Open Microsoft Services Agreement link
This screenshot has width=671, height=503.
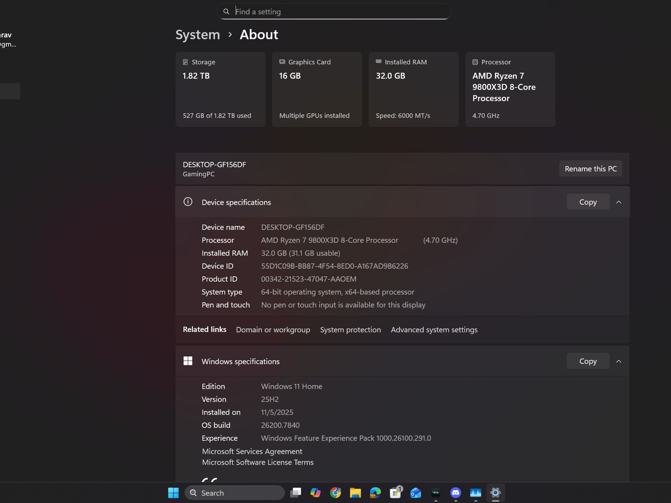coord(252,451)
